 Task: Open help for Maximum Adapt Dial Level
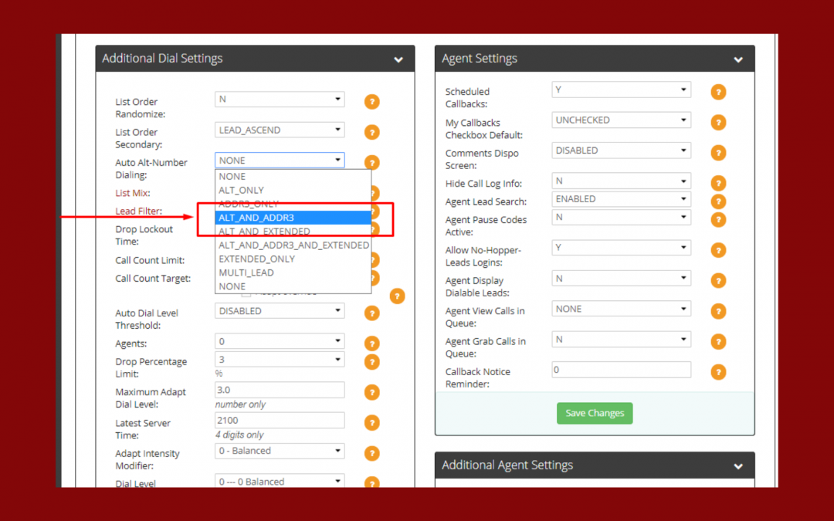[x=371, y=392]
